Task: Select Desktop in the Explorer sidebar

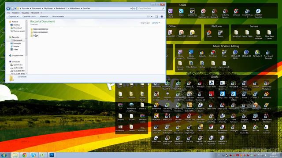Action: [x=16, y=25]
